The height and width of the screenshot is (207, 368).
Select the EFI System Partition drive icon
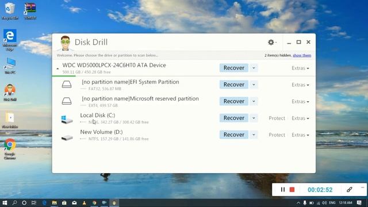tap(67, 85)
